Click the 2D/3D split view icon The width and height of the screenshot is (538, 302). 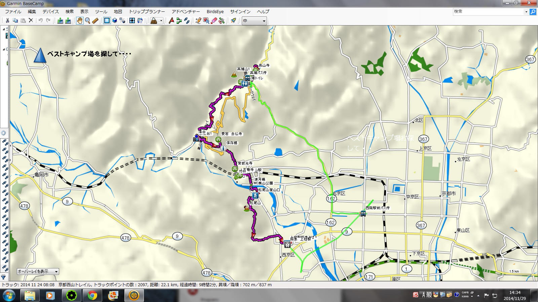[x=122, y=20]
